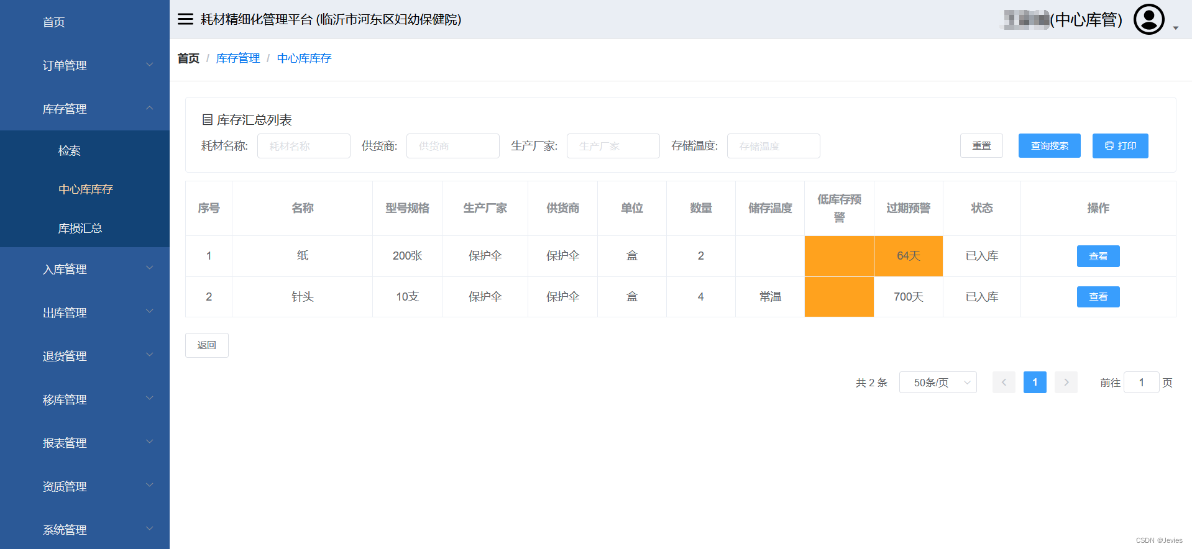Click 查看 for the 纸 row
The image size is (1192, 549).
(x=1098, y=256)
